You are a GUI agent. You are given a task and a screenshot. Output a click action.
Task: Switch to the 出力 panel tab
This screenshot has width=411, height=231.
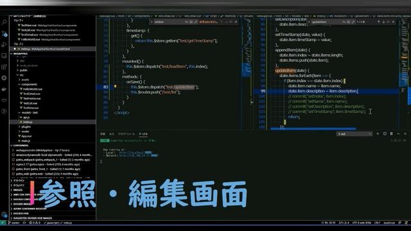click(x=112, y=134)
